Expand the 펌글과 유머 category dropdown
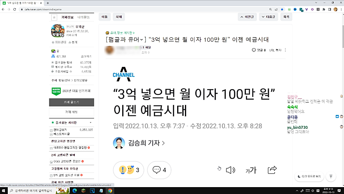The width and height of the screenshot is (344, 194). pos(141,39)
